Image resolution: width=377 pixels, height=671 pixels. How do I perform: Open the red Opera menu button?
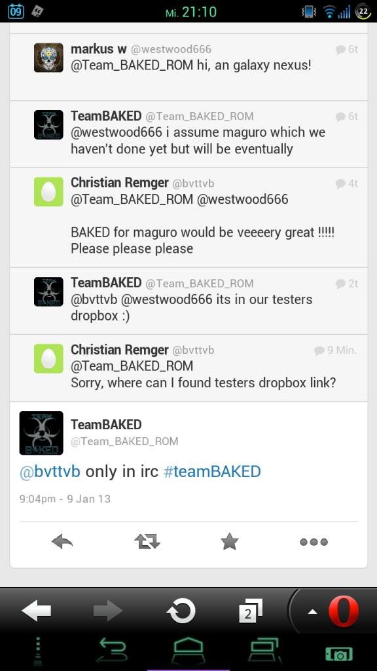(343, 611)
